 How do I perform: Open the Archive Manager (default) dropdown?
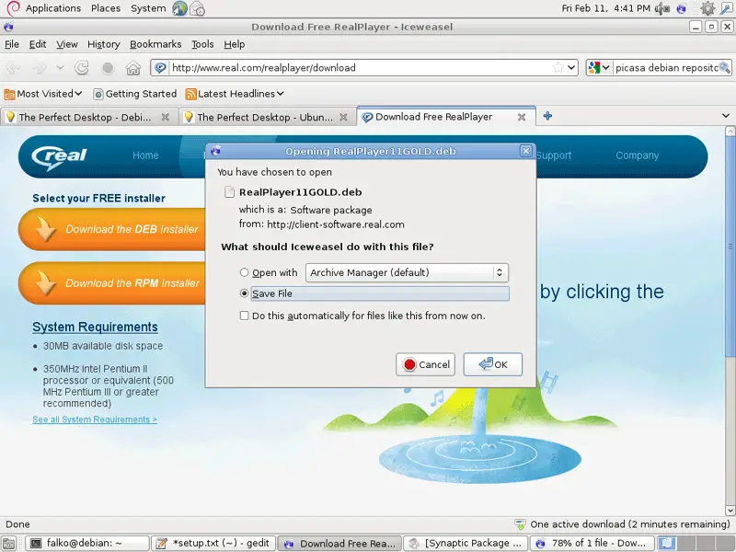[x=407, y=272]
